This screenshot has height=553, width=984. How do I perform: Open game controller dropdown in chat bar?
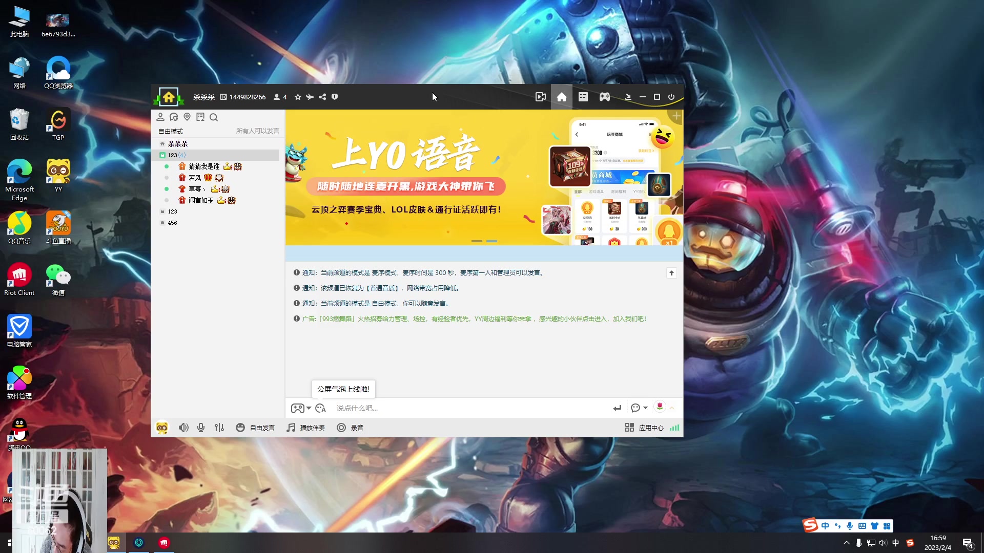tap(301, 408)
